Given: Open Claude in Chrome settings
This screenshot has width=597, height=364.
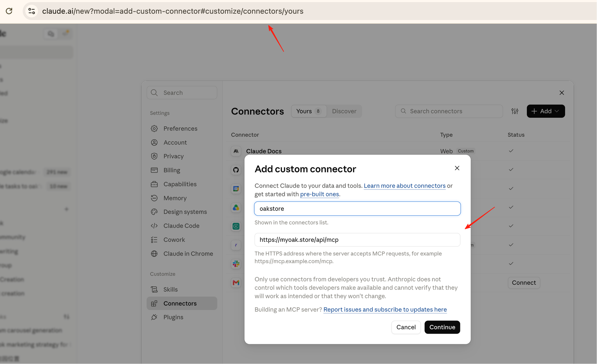Looking at the screenshot, I should click(182, 254).
